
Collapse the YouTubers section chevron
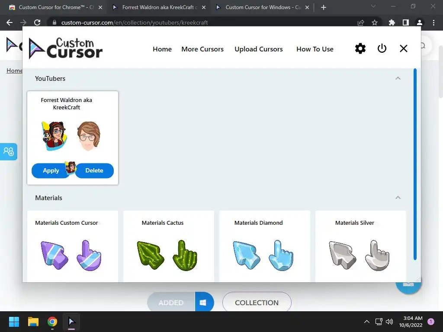[398, 78]
